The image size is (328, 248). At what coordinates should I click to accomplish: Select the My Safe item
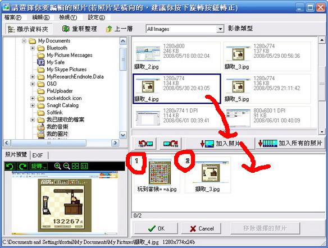coord(56,62)
